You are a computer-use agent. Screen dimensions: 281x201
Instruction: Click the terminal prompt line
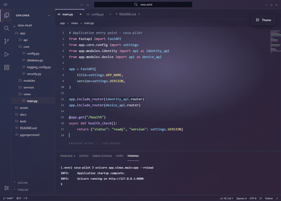[62, 184]
